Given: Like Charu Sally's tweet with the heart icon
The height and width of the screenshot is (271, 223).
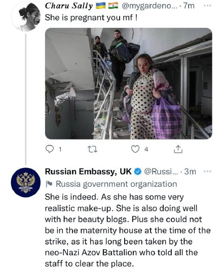Looking at the screenshot, I should click(x=135, y=149).
